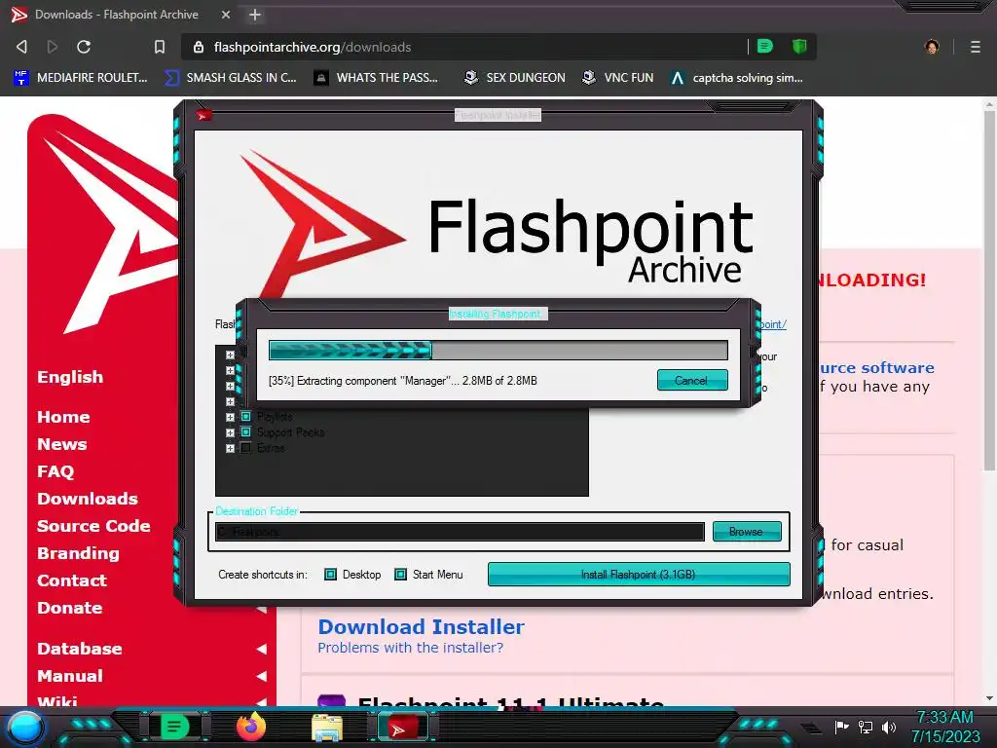Click the padlock site security icon
The height and width of the screenshot is (748, 997).
199,47
